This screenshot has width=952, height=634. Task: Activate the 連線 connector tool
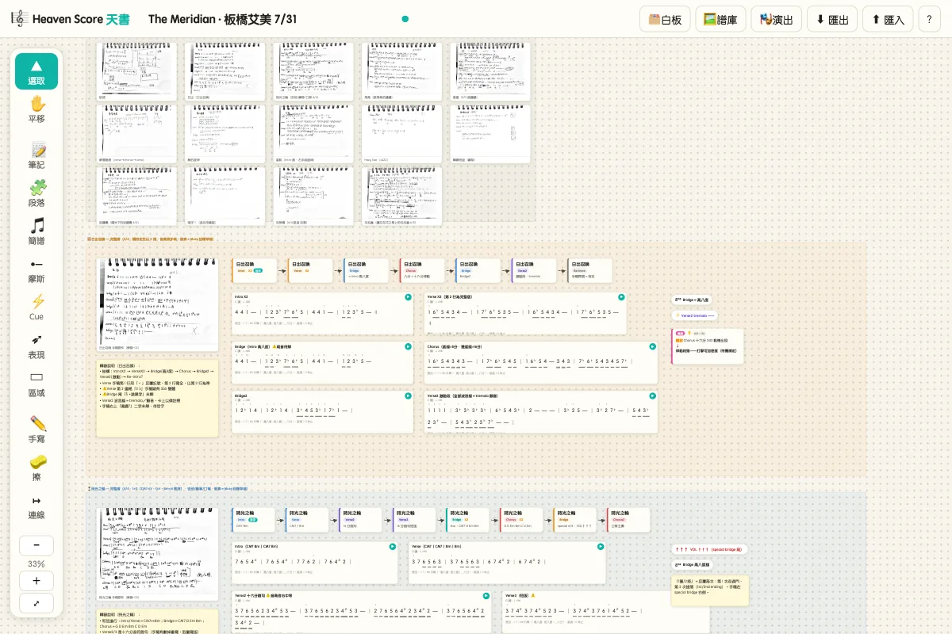click(36, 506)
